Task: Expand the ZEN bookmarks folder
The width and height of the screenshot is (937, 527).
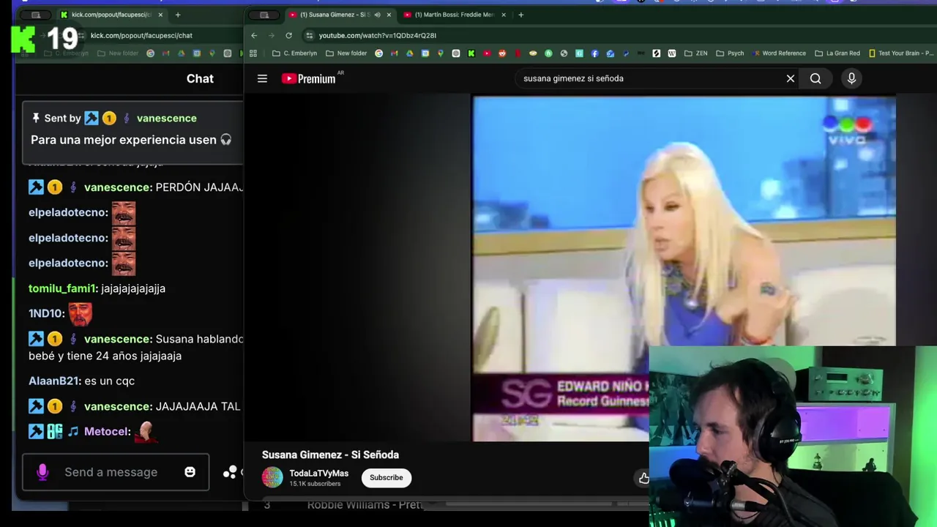Action: point(695,53)
